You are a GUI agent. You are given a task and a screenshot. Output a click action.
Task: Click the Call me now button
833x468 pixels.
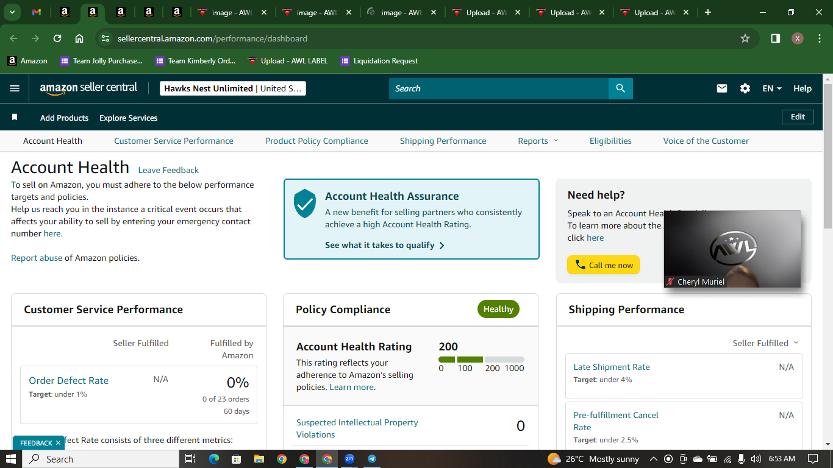coord(603,265)
